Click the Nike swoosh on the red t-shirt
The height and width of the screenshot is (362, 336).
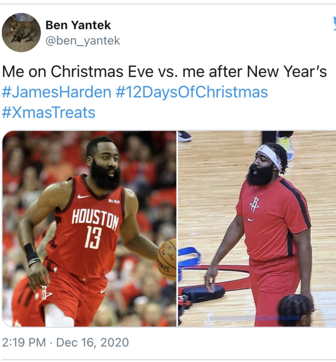(x=251, y=219)
